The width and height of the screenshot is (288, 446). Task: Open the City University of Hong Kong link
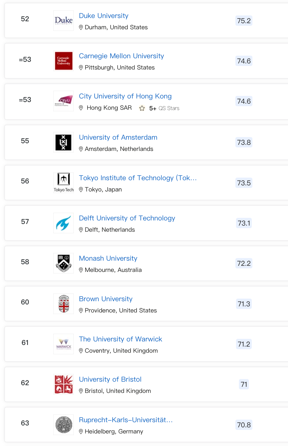[x=125, y=96]
